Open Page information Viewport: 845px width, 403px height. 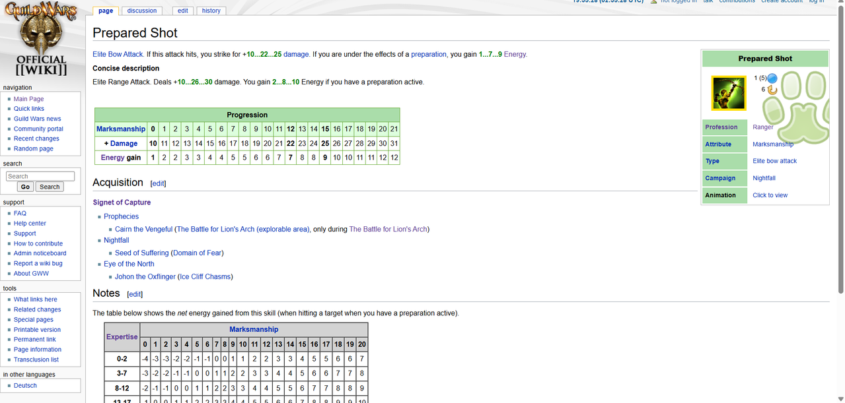click(38, 350)
